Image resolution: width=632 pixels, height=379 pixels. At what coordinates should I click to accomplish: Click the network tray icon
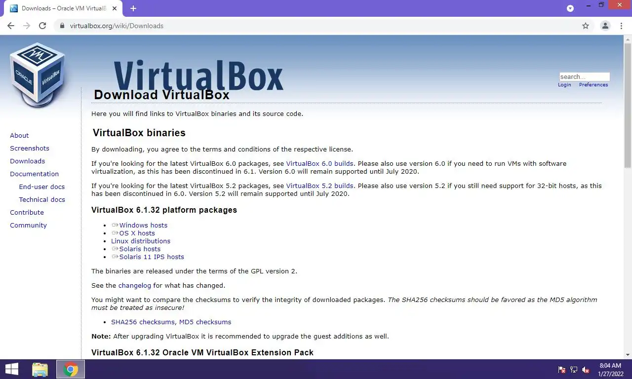point(574,370)
